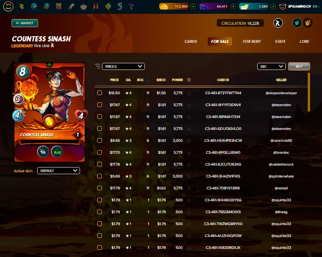Switch to the FOR SALE tab
This screenshot has width=322, height=257.
tap(220, 41)
